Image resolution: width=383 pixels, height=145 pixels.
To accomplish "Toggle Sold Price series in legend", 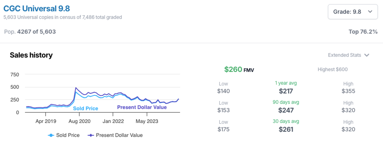I will click(x=64, y=135).
